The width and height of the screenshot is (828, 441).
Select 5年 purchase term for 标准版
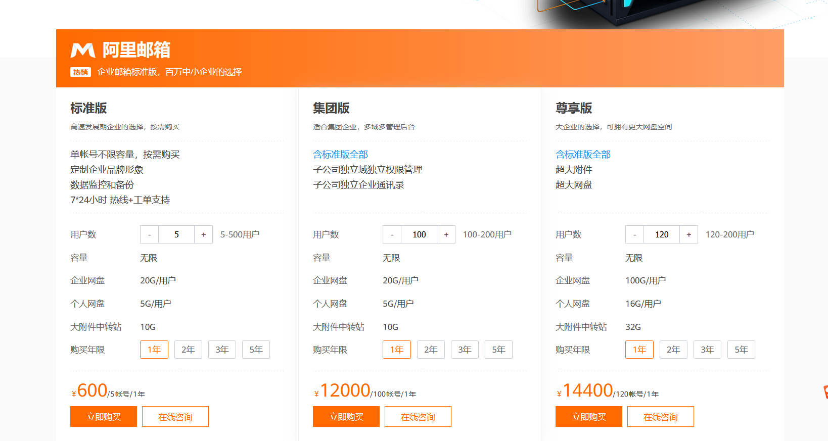click(x=256, y=350)
